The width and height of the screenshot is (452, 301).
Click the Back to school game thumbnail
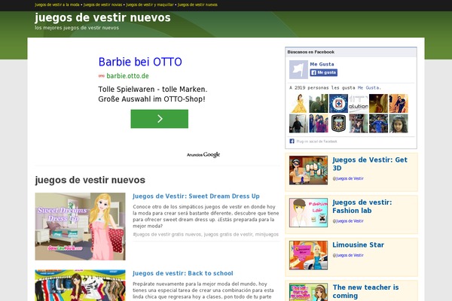(x=80, y=285)
